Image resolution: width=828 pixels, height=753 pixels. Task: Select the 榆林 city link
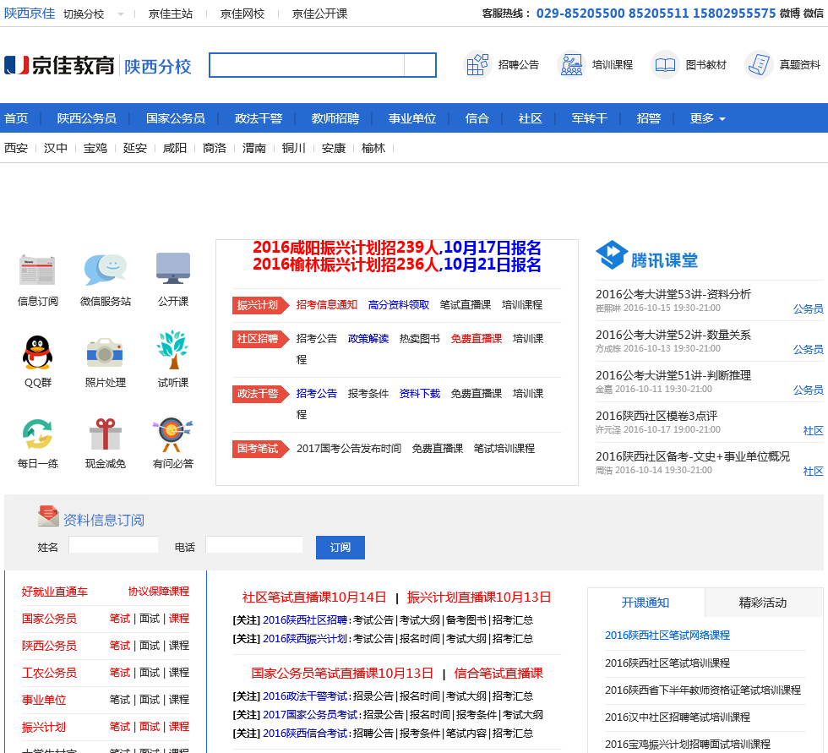click(x=373, y=148)
